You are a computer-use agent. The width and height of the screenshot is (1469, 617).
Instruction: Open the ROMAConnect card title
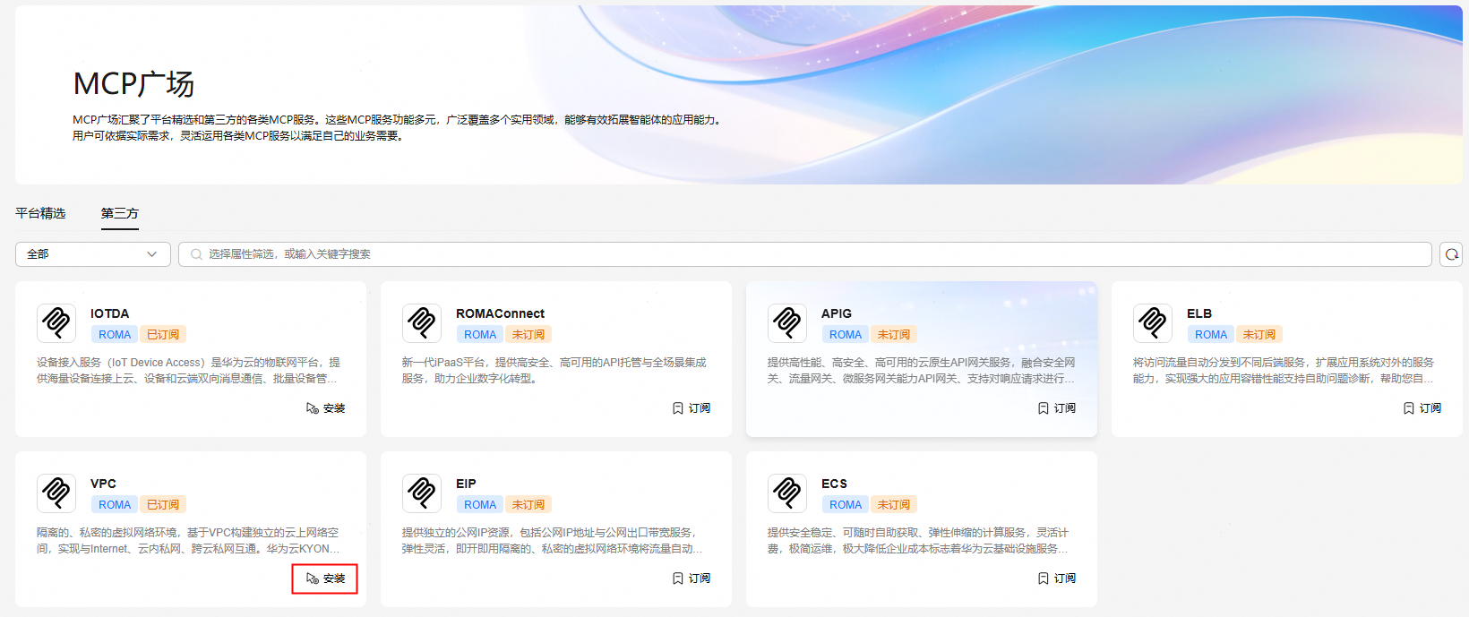(500, 313)
